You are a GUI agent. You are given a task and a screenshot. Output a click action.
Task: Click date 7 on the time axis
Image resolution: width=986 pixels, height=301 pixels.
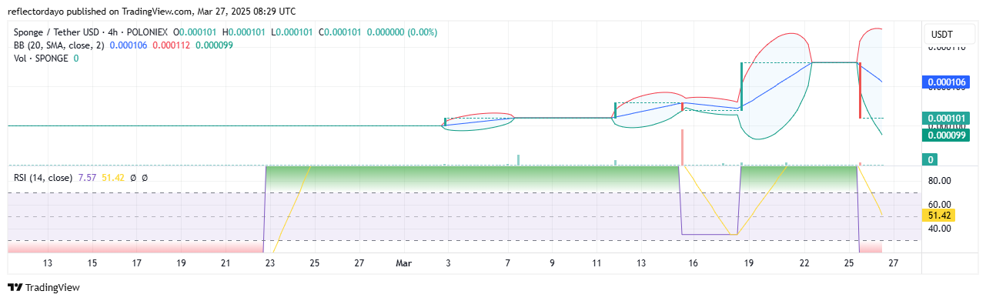coord(508,263)
